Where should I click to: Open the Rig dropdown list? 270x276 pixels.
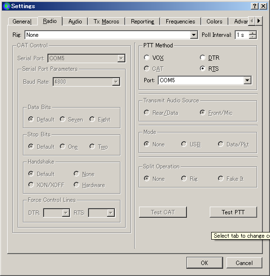tap(194, 35)
